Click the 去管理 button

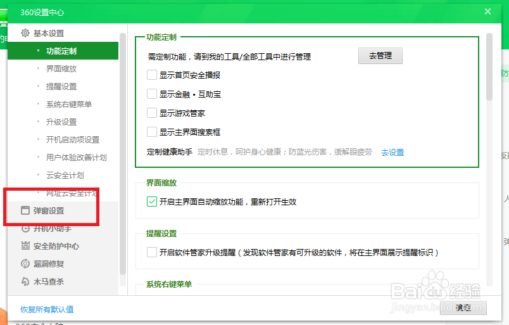[380, 56]
